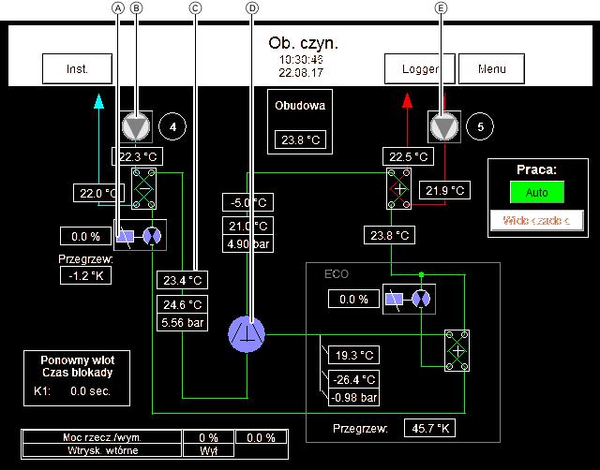This screenshot has height=470, width=600.
Task: Select the 0.0 % value above Przegrzew -1.2 °K
Action: (85, 236)
